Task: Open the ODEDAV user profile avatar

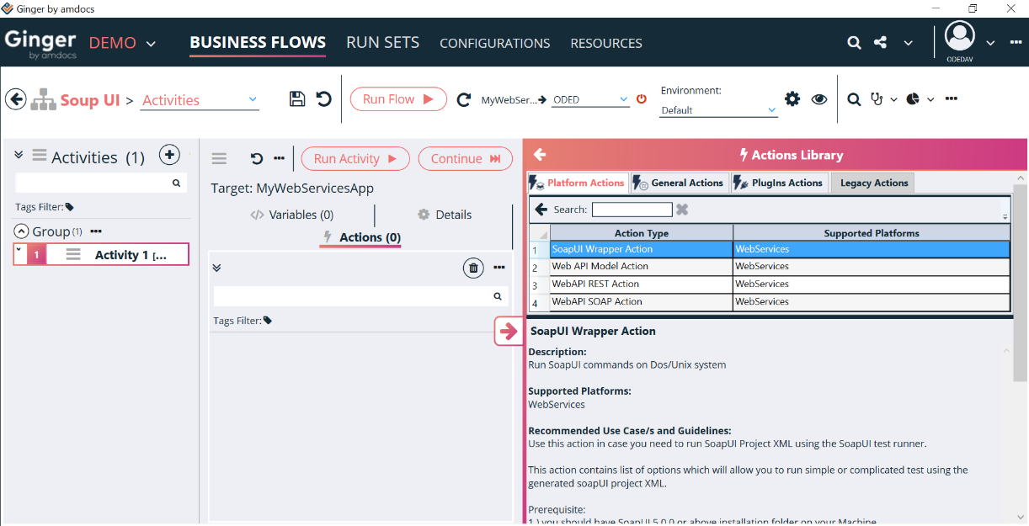Action: pos(960,37)
